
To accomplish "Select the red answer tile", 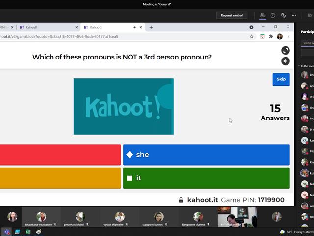I will 60,155.
